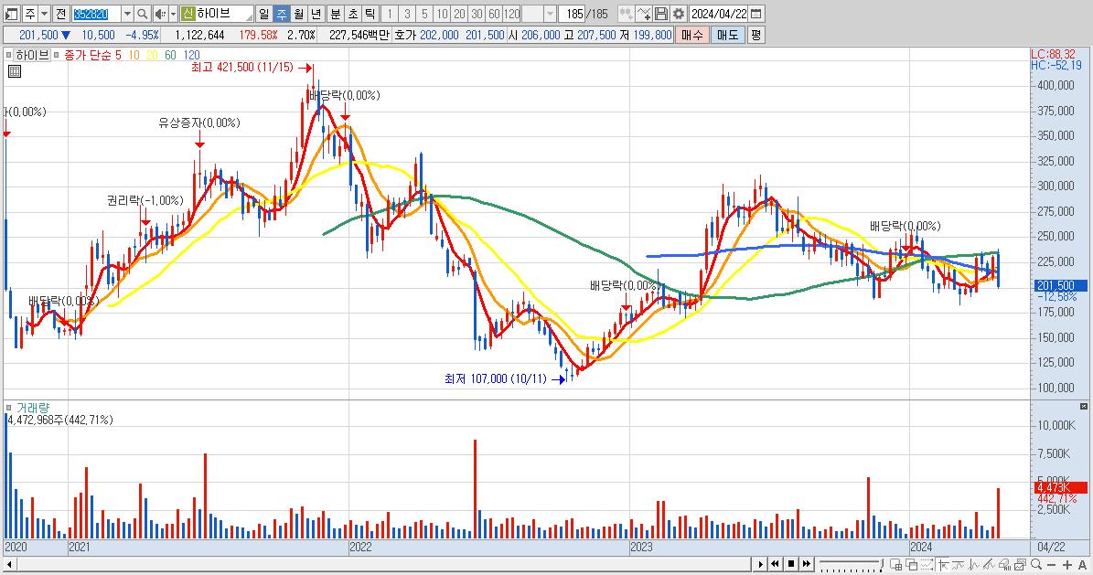The height and width of the screenshot is (575, 1093).
Task: Fast-forward the chart replay
Action: (x=807, y=564)
